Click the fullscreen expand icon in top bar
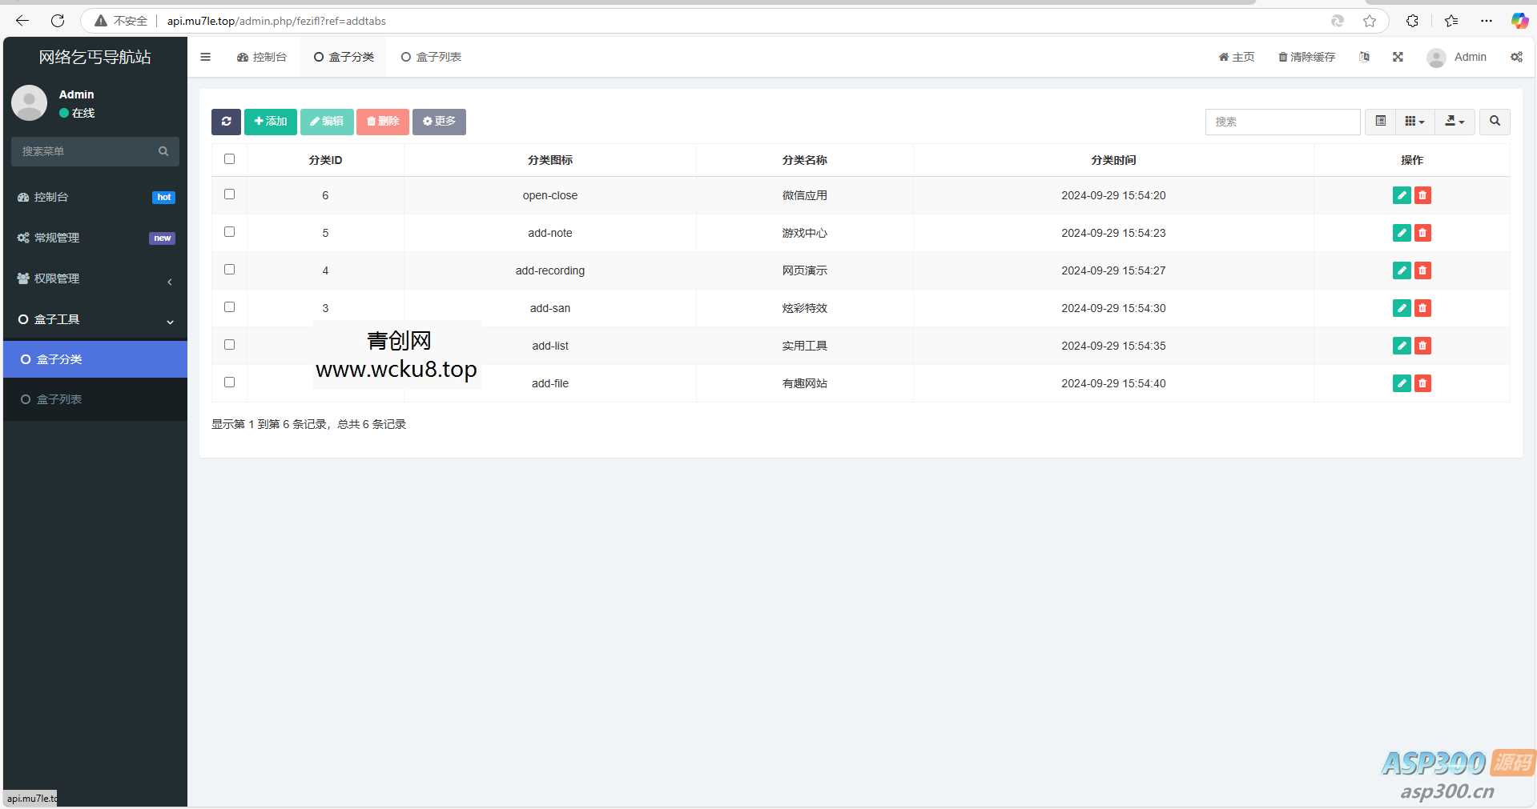Viewport: 1537px width, 809px height. [1397, 57]
